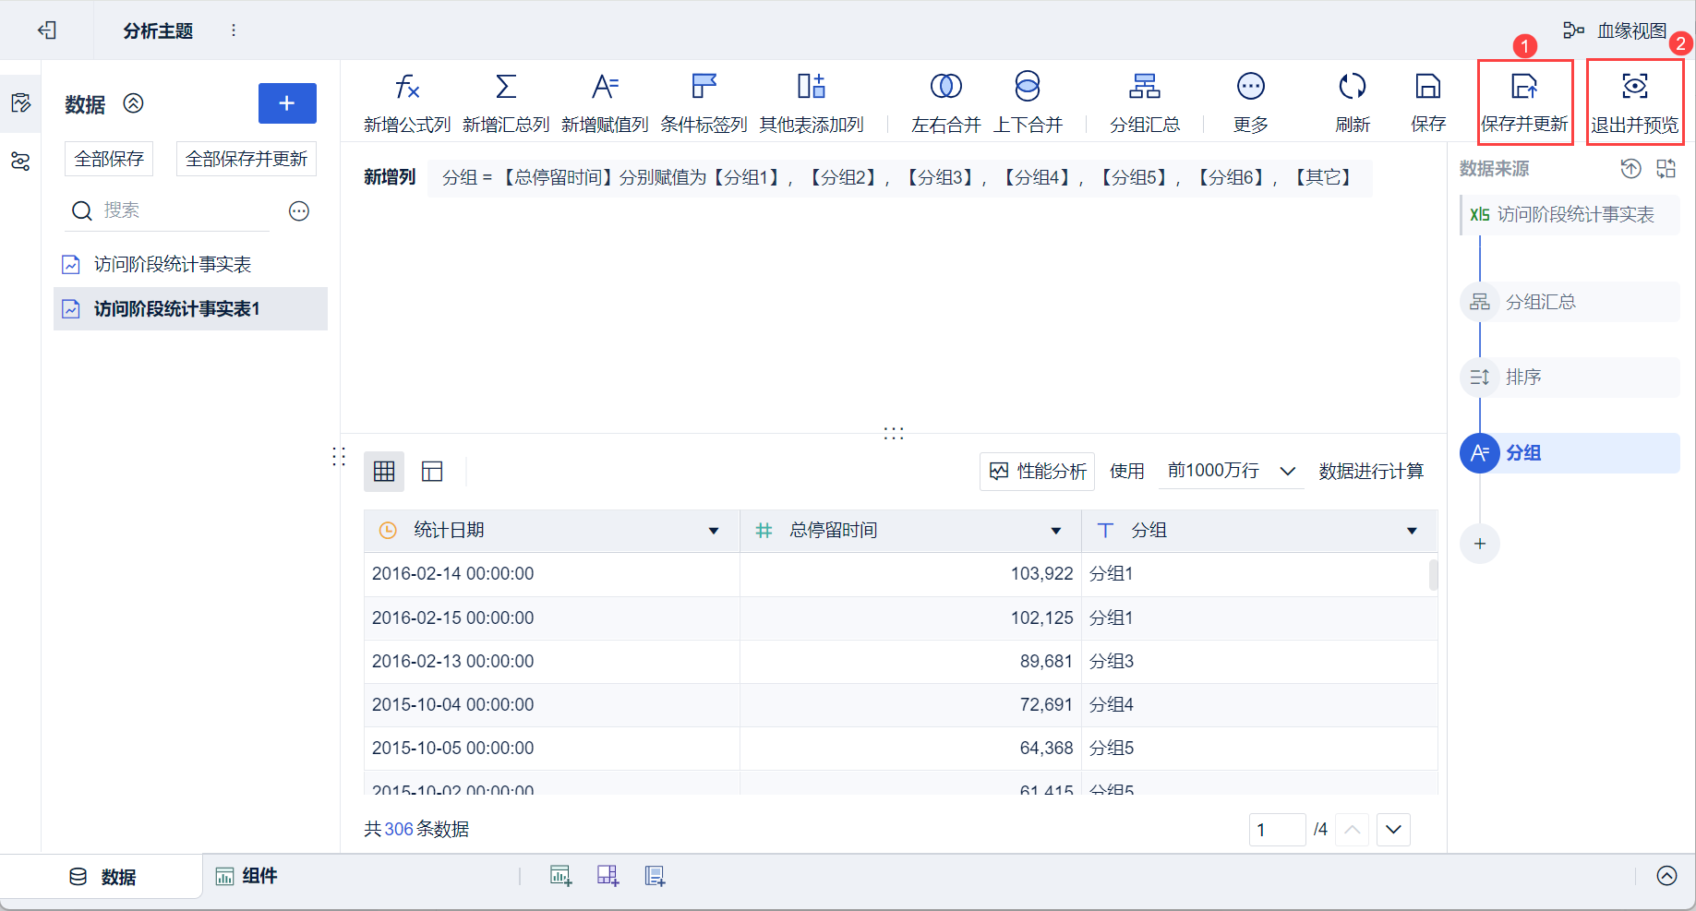Select the data panel sidebar icon
Screen dimensions: 1696x911
(20, 102)
